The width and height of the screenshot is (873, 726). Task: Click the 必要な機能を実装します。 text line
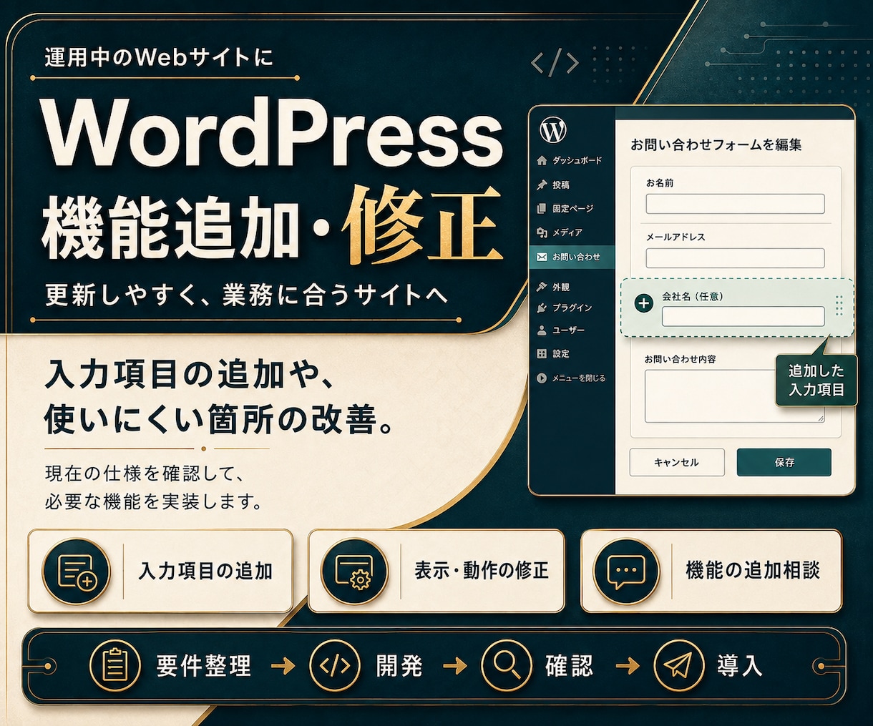point(153,501)
